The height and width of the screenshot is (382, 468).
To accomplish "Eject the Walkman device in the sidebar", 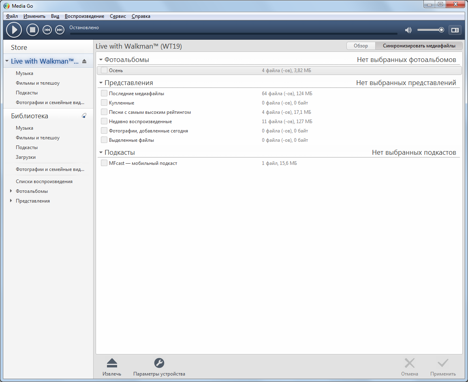I will 84,61.
